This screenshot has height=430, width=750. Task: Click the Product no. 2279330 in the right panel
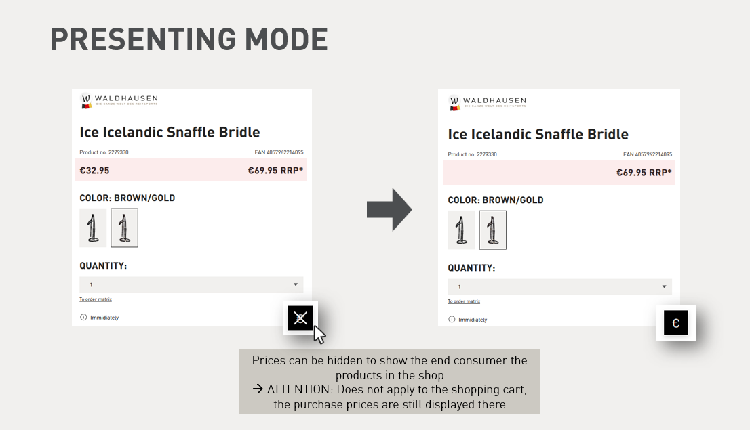click(472, 154)
